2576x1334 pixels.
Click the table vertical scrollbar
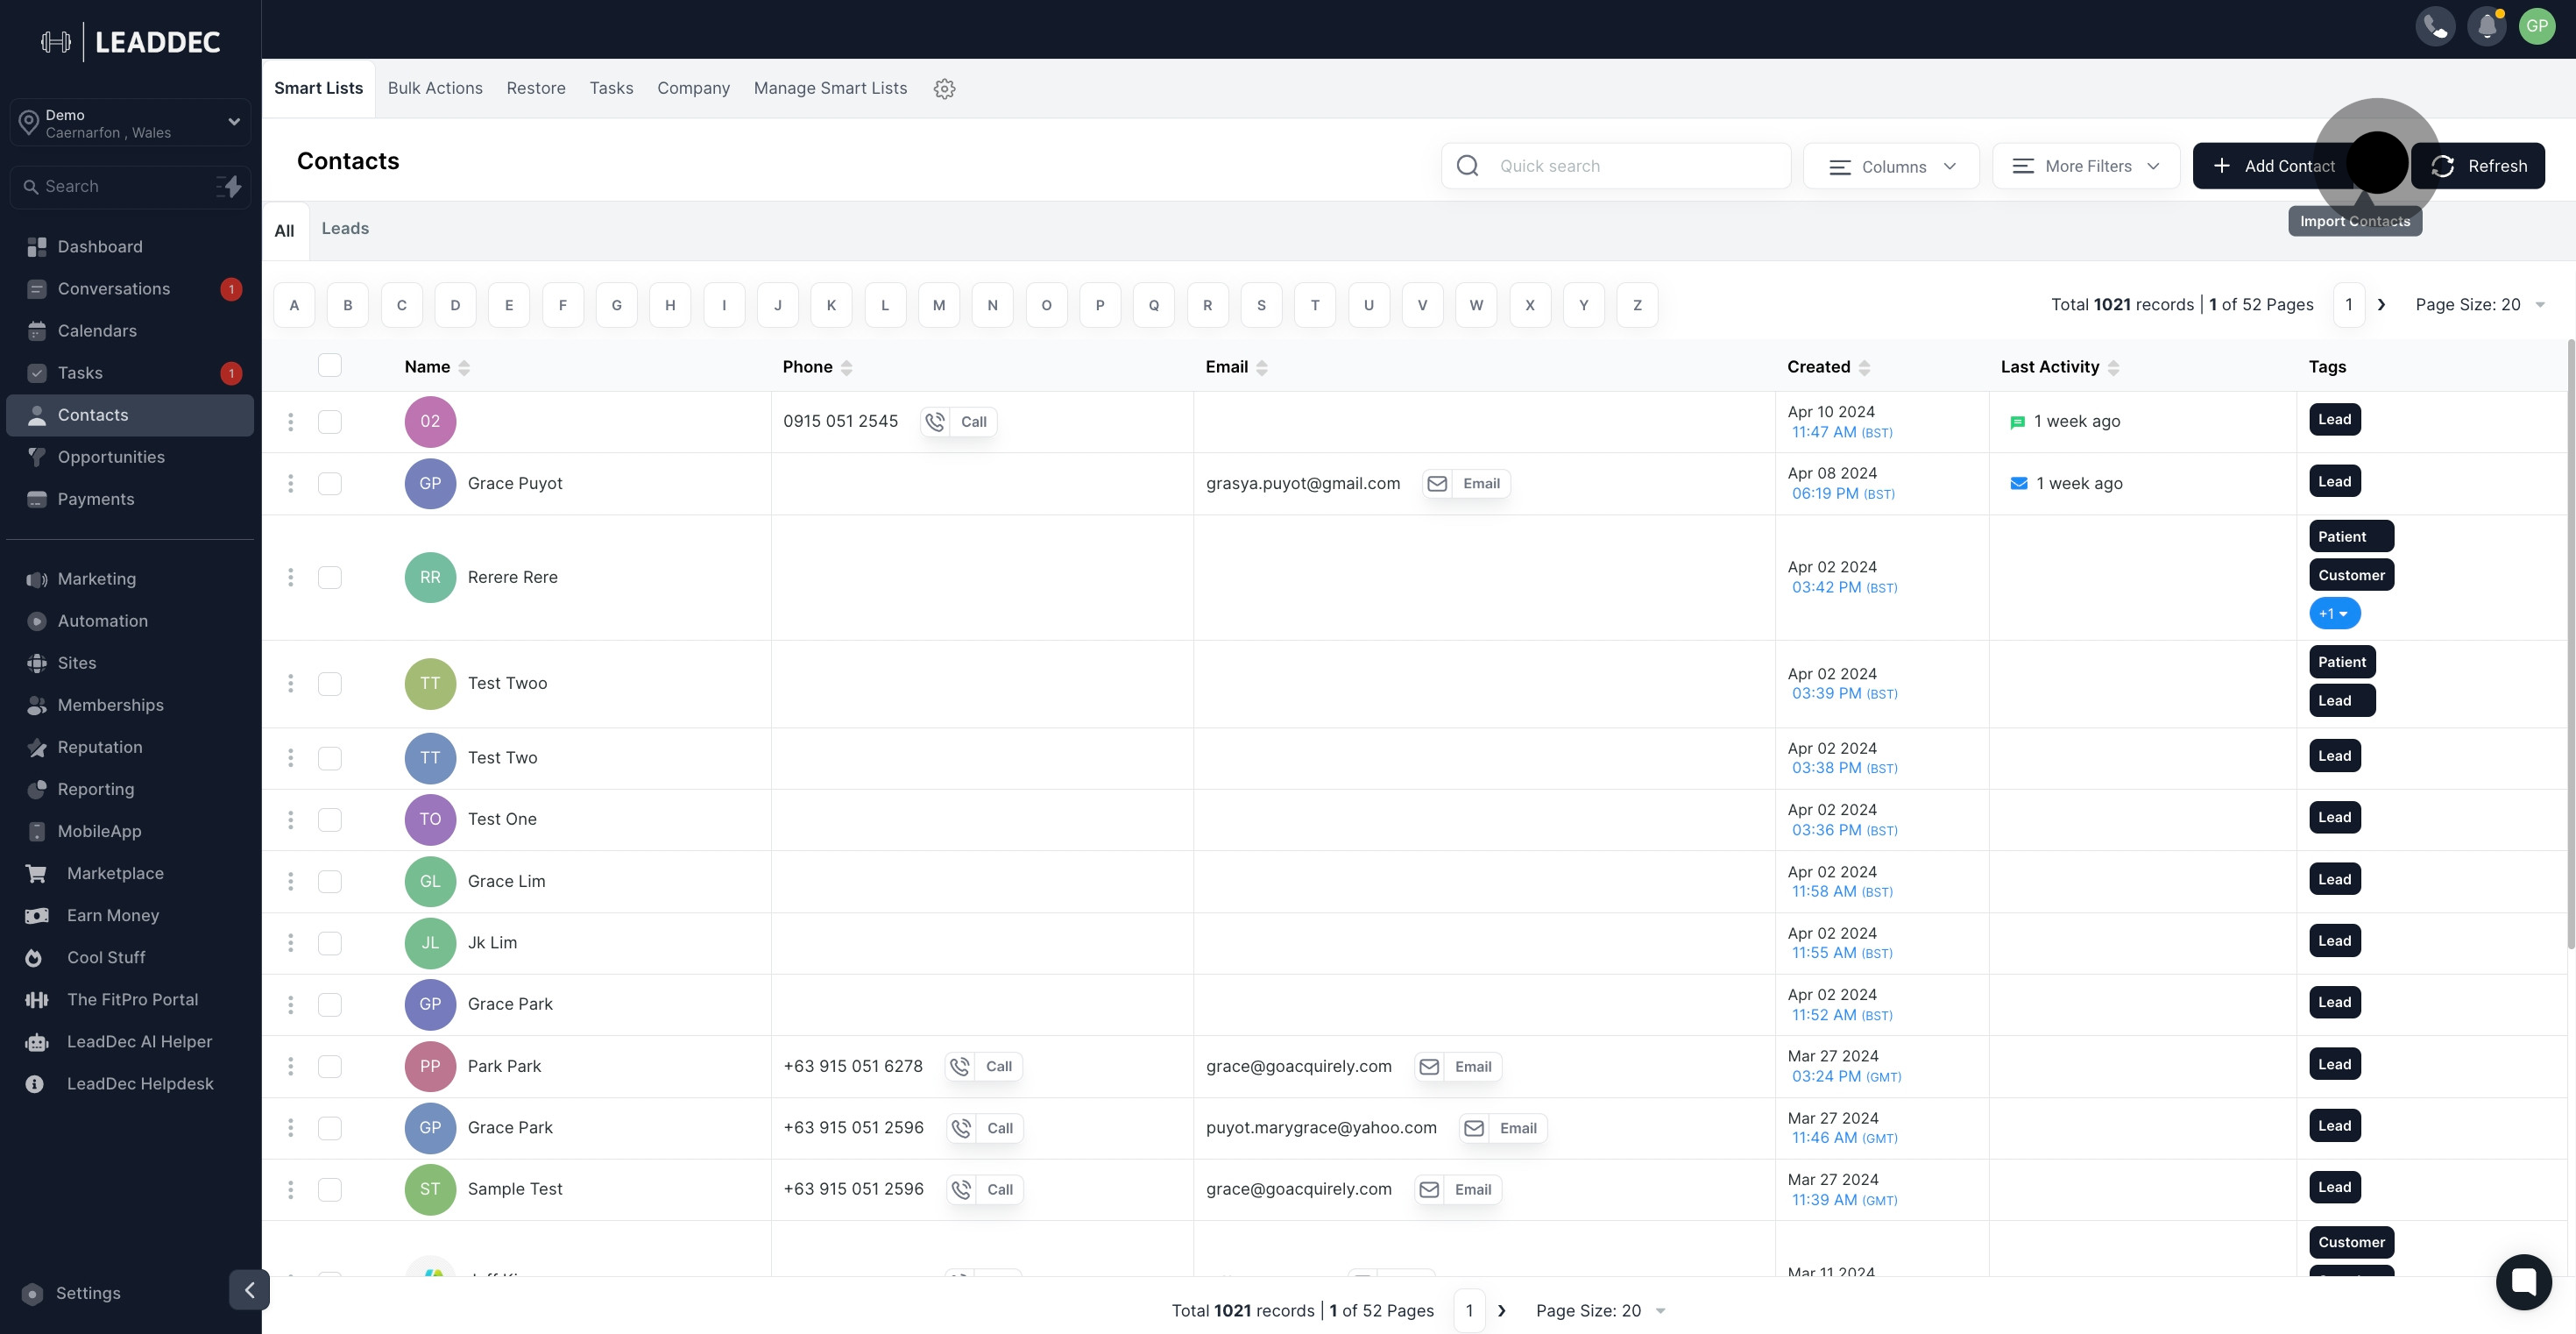tap(2570, 645)
